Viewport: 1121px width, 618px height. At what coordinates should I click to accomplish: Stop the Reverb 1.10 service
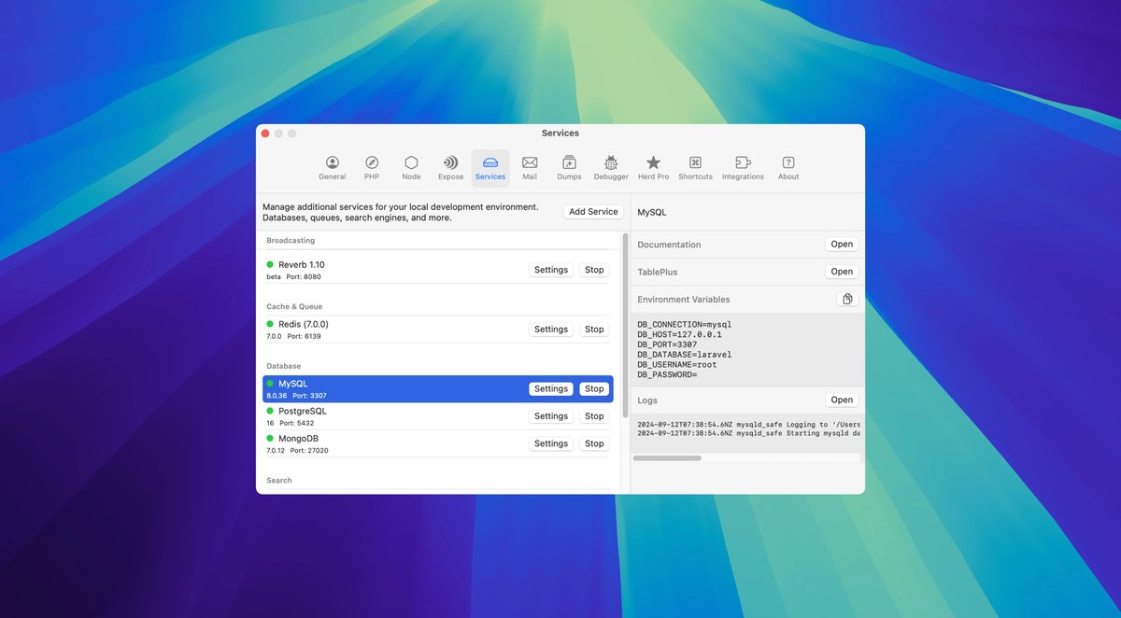[594, 270]
